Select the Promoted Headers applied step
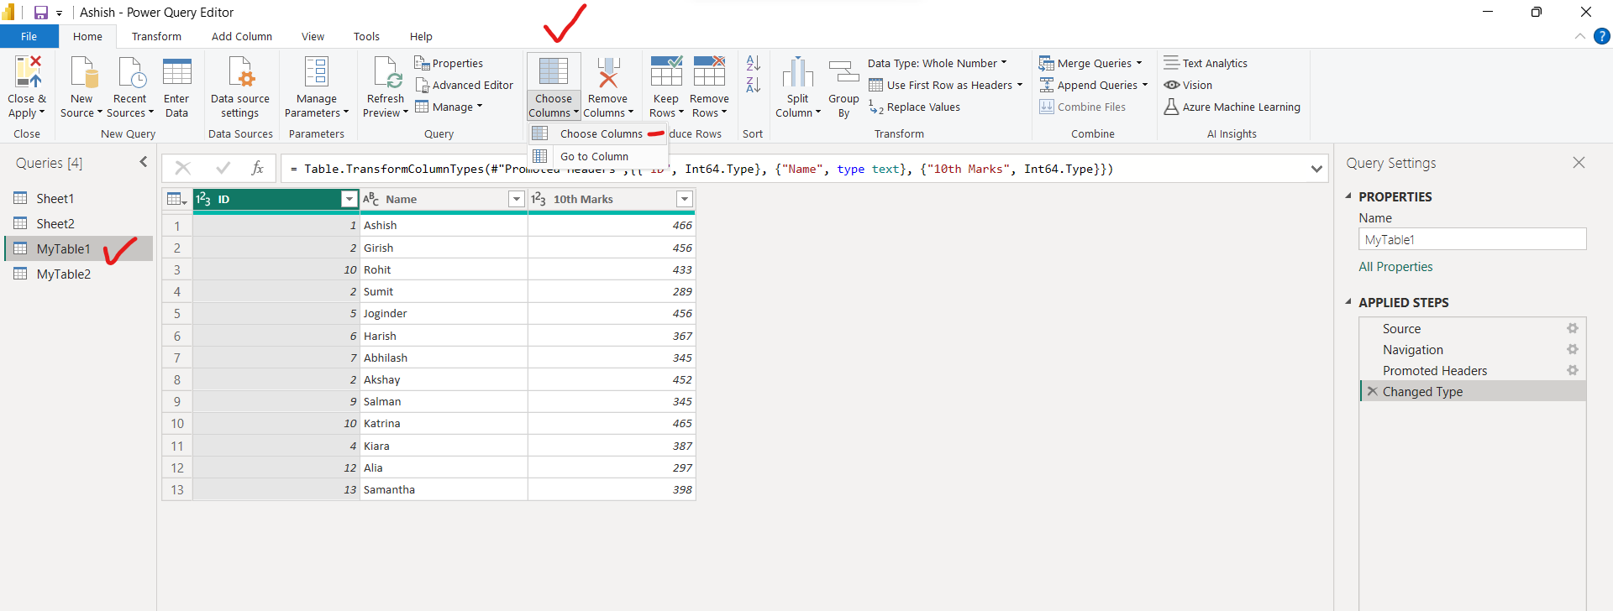Viewport: 1613px width, 611px height. click(x=1434, y=371)
